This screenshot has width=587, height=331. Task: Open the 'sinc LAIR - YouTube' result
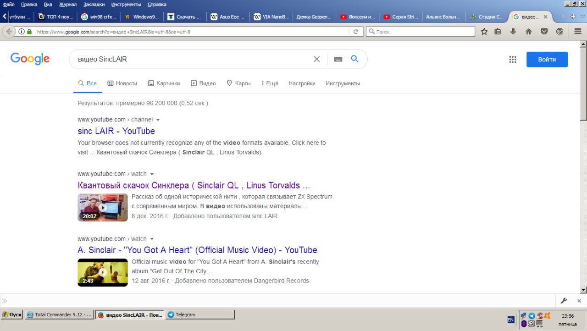click(116, 131)
